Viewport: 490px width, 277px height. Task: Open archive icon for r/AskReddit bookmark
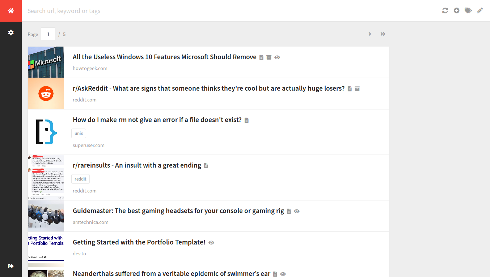357,89
